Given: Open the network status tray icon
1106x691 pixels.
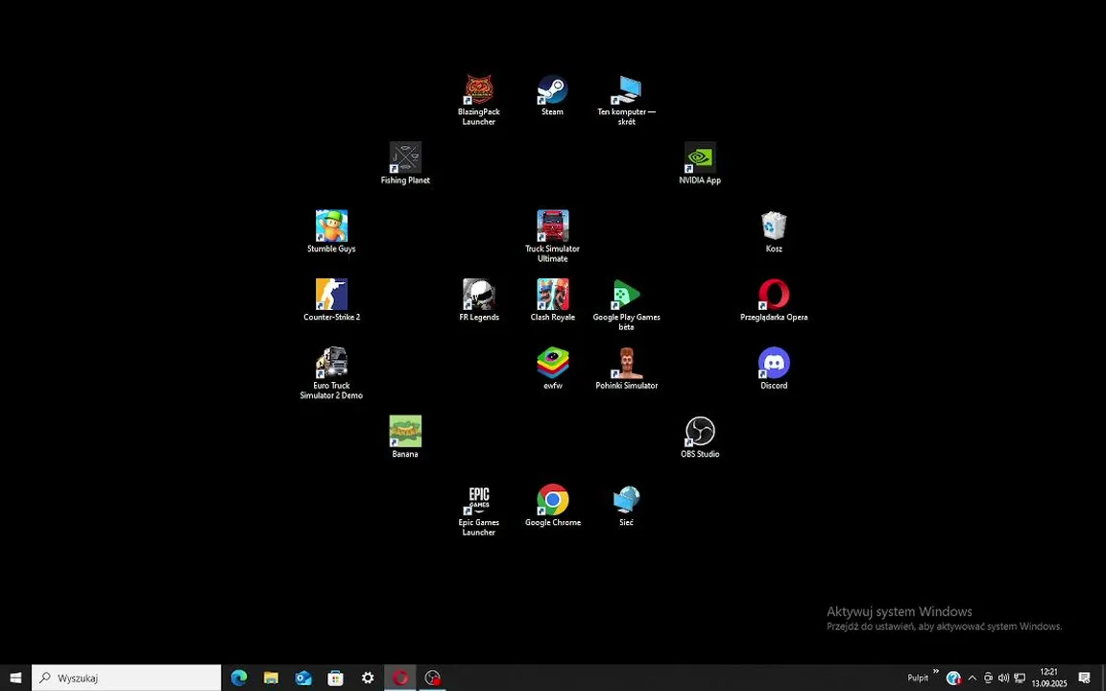Looking at the screenshot, I should point(1020,678).
